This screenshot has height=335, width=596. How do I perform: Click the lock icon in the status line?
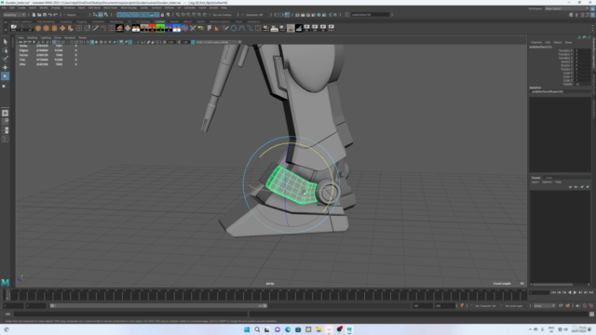point(162,15)
